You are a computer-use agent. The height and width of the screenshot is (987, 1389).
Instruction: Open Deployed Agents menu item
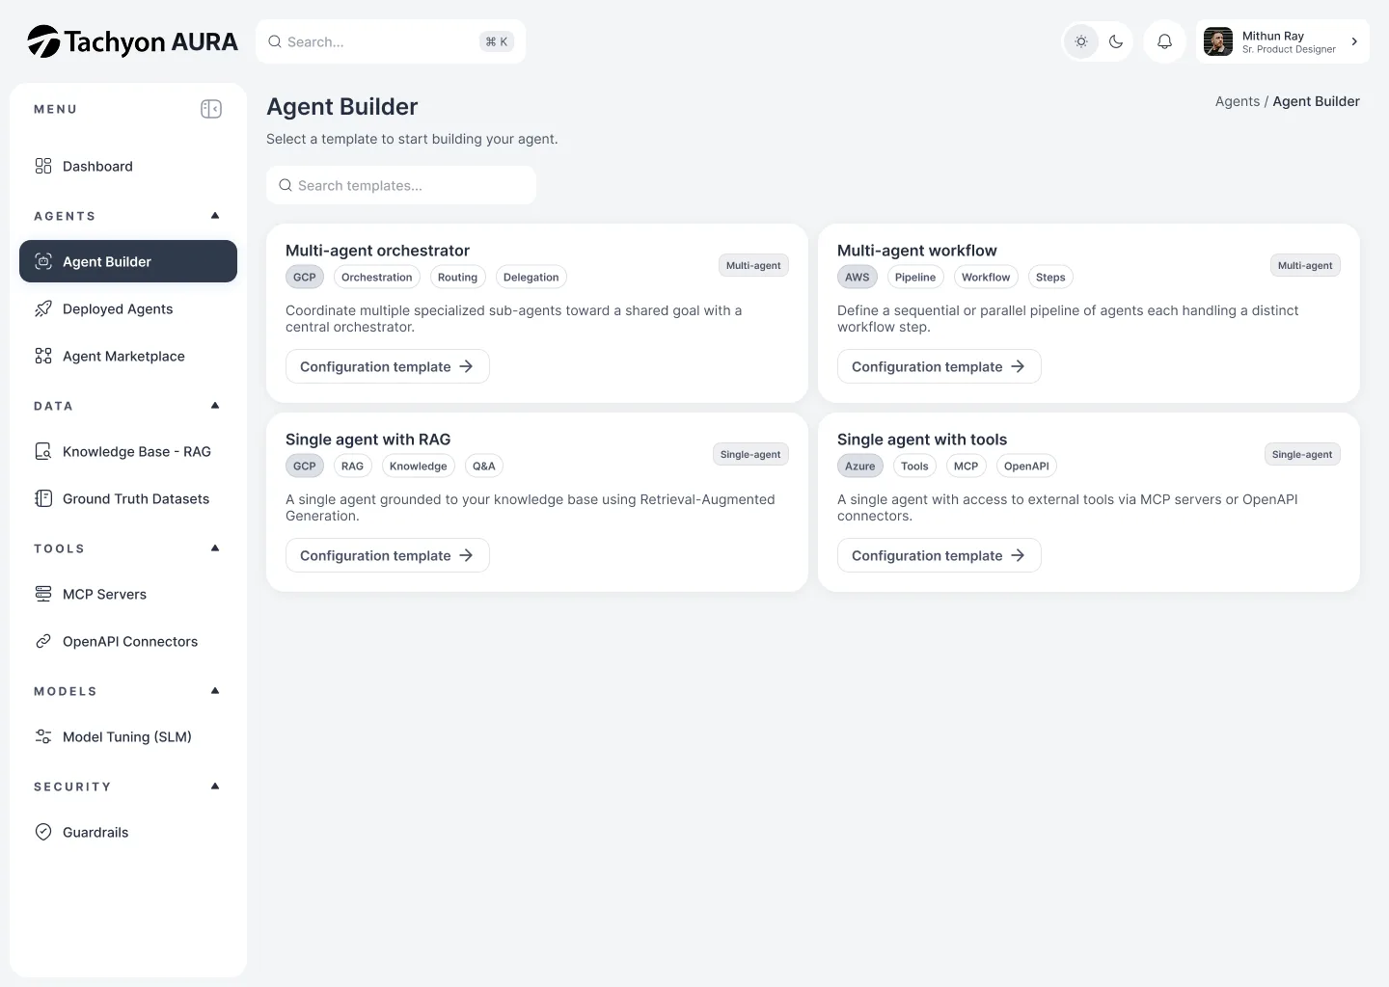[x=128, y=308]
